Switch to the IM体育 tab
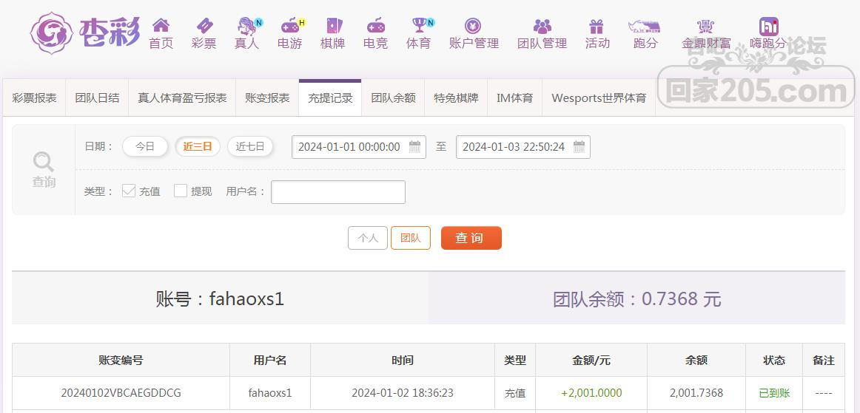The width and height of the screenshot is (860, 413). tap(515, 98)
